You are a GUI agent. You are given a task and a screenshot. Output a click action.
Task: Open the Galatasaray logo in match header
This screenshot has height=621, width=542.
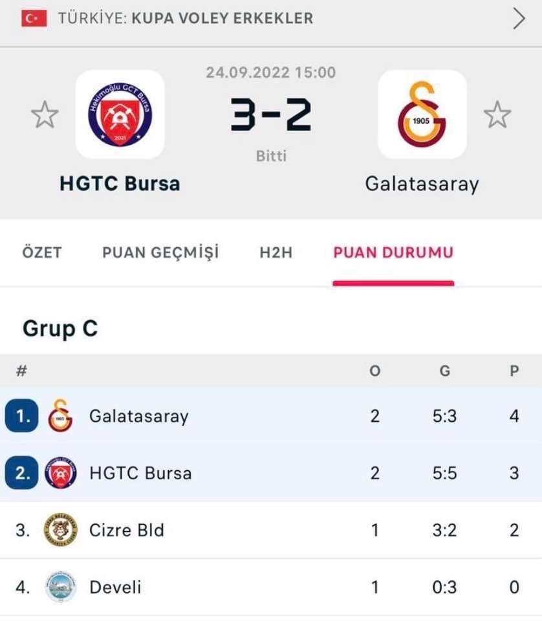[x=422, y=114]
